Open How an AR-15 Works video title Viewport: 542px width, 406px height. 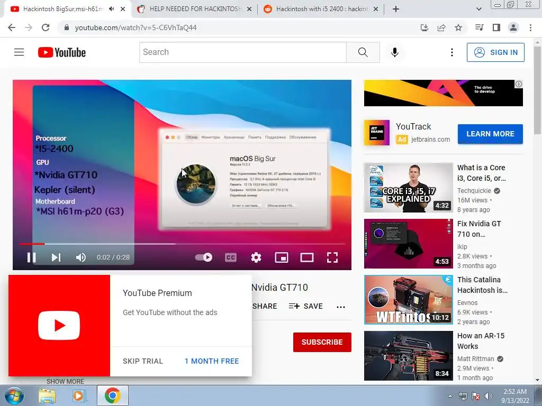pos(481,341)
